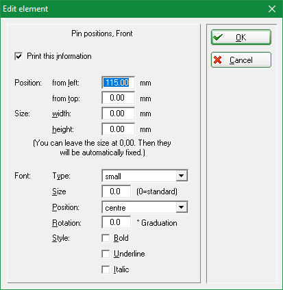The width and height of the screenshot is (283, 290).
Task: Close the Edit element dialog
Action: click(x=272, y=9)
